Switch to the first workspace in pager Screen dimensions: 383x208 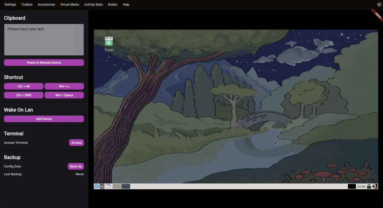click(117, 186)
